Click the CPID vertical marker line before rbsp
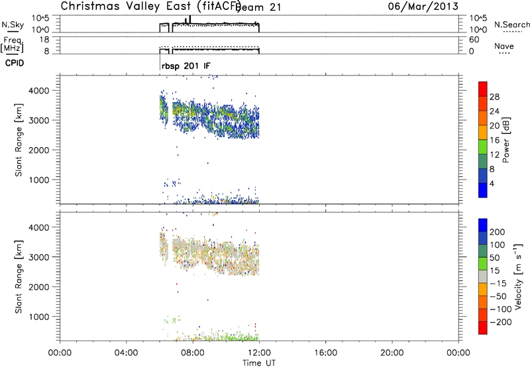530x367 pixels. (160, 62)
